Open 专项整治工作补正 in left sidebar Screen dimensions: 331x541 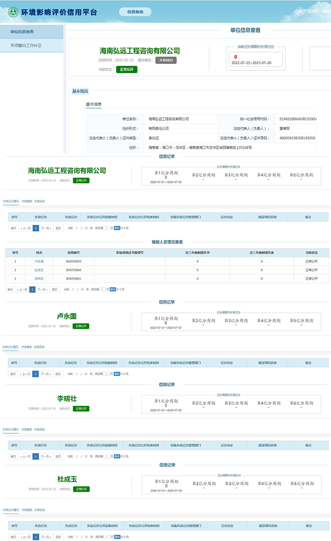coord(26,45)
